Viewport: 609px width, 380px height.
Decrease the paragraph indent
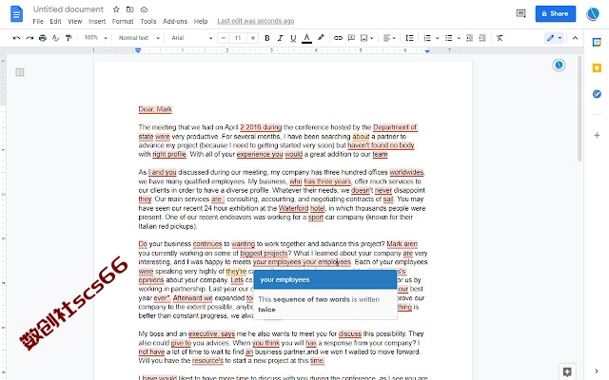coord(469,38)
